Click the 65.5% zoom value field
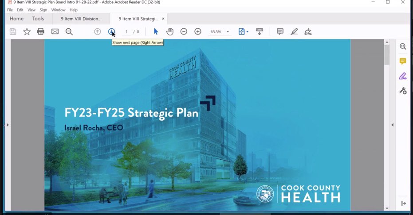This screenshot has height=215, width=413. coord(216,32)
